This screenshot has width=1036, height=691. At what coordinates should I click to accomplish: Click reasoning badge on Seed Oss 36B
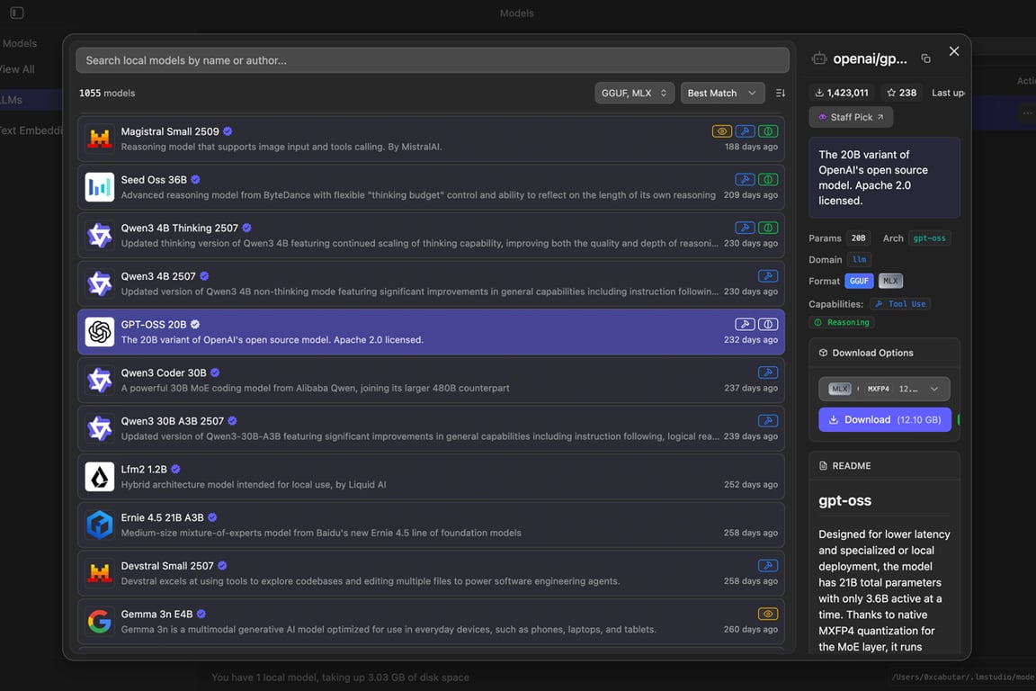point(768,180)
